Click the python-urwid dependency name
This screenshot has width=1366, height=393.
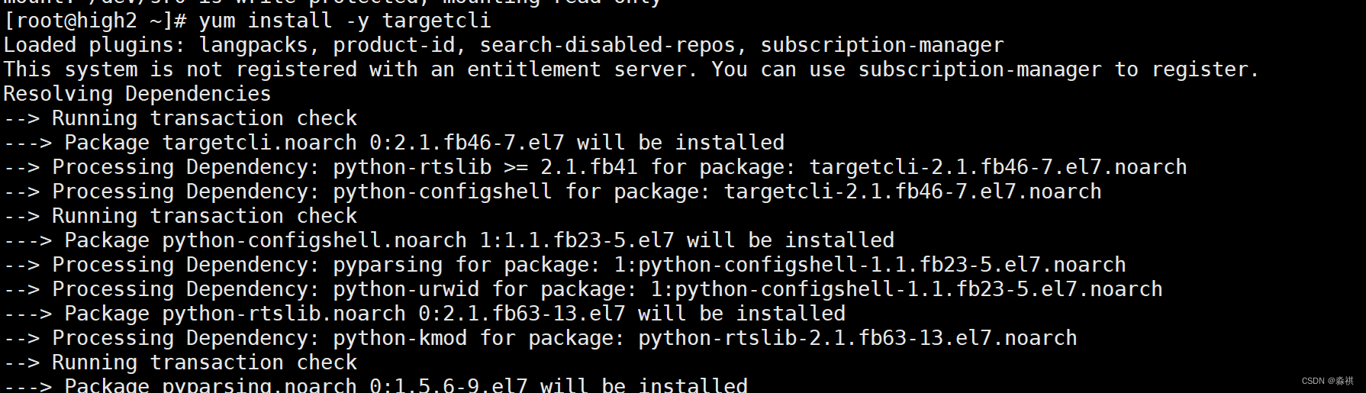[x=406, y=289]
